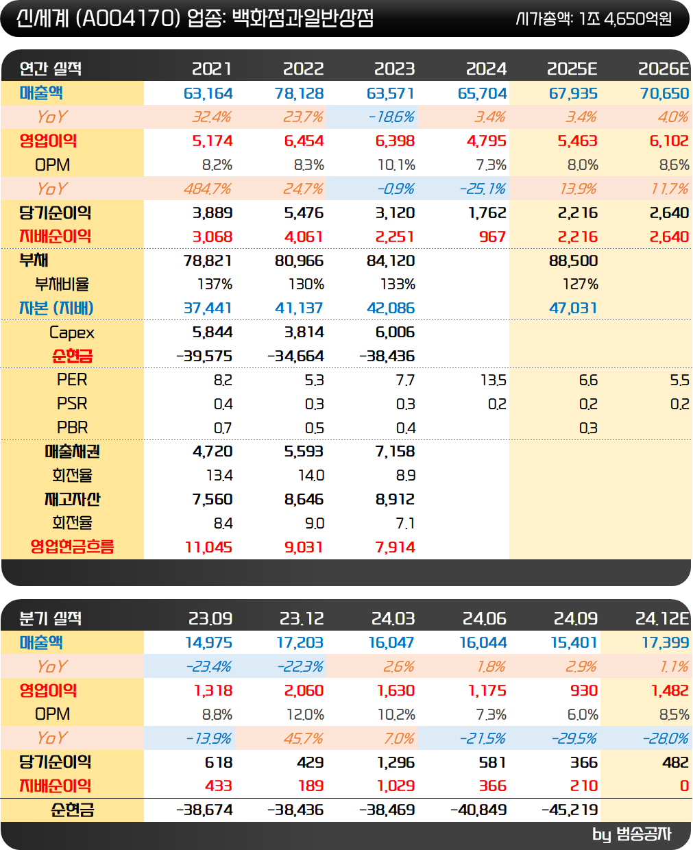Screen dimensions: 693x850
Task: Click quarterly net income value 1,296
Action: click(396, 763)
